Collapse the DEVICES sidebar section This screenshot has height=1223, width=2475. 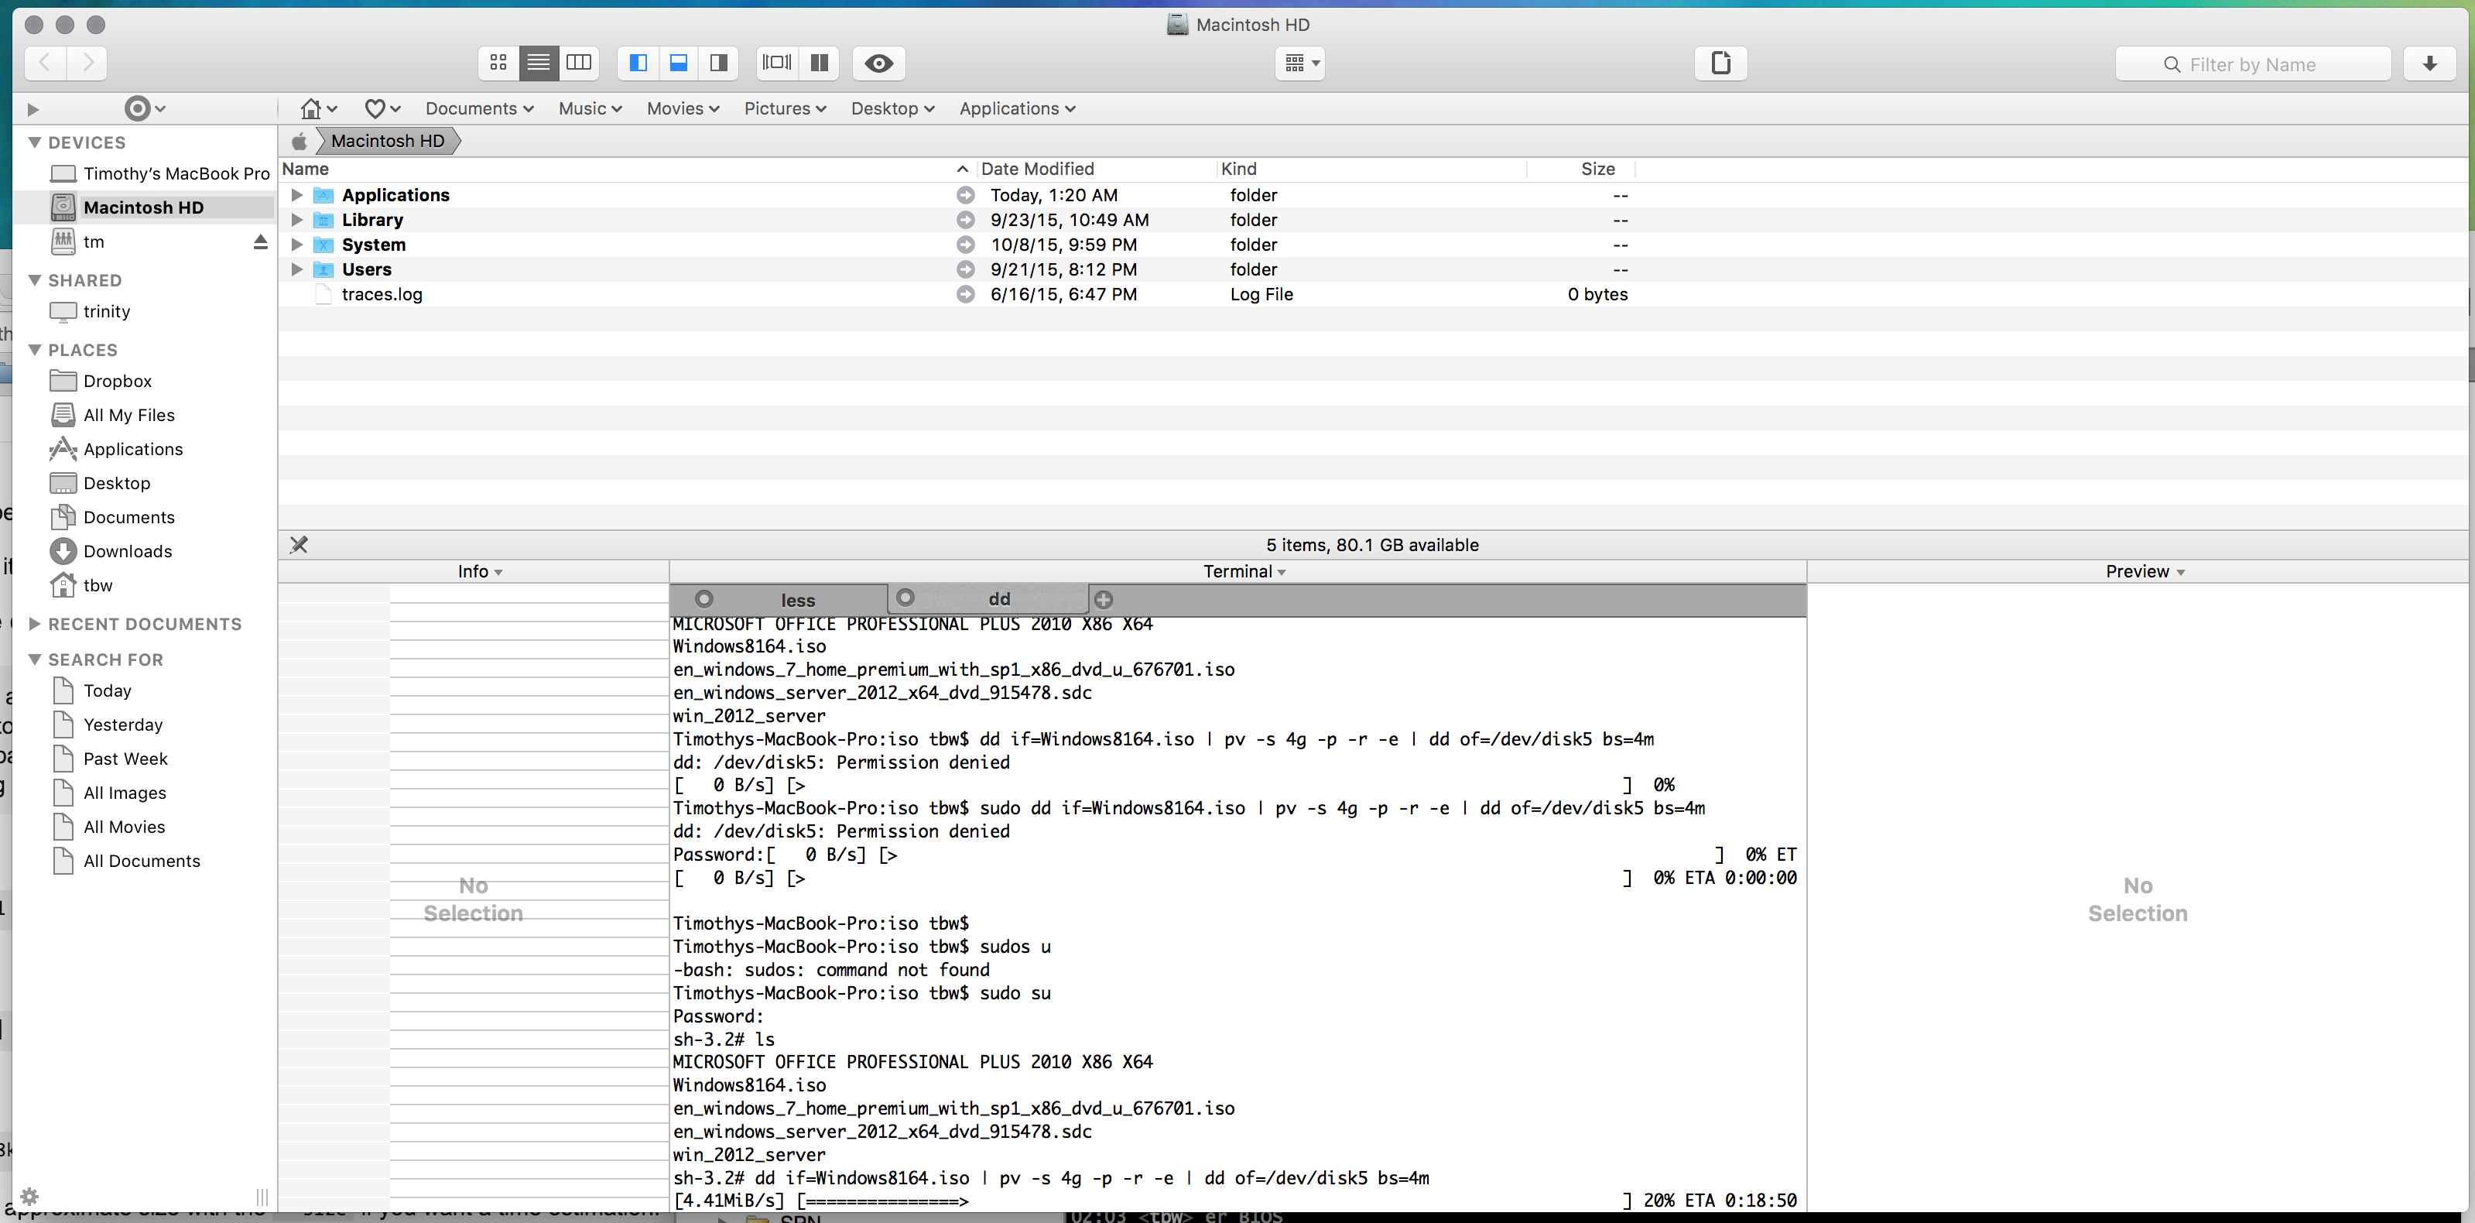tap(35, 142)
